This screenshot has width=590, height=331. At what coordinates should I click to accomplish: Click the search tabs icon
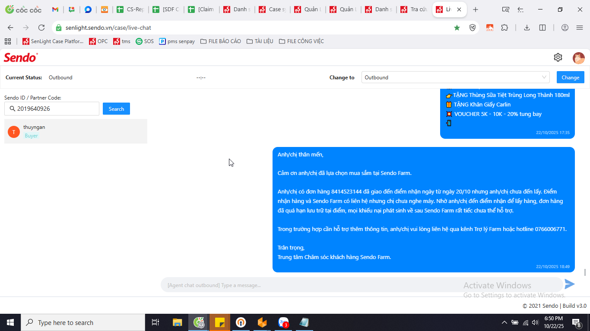tap(505, 9)
